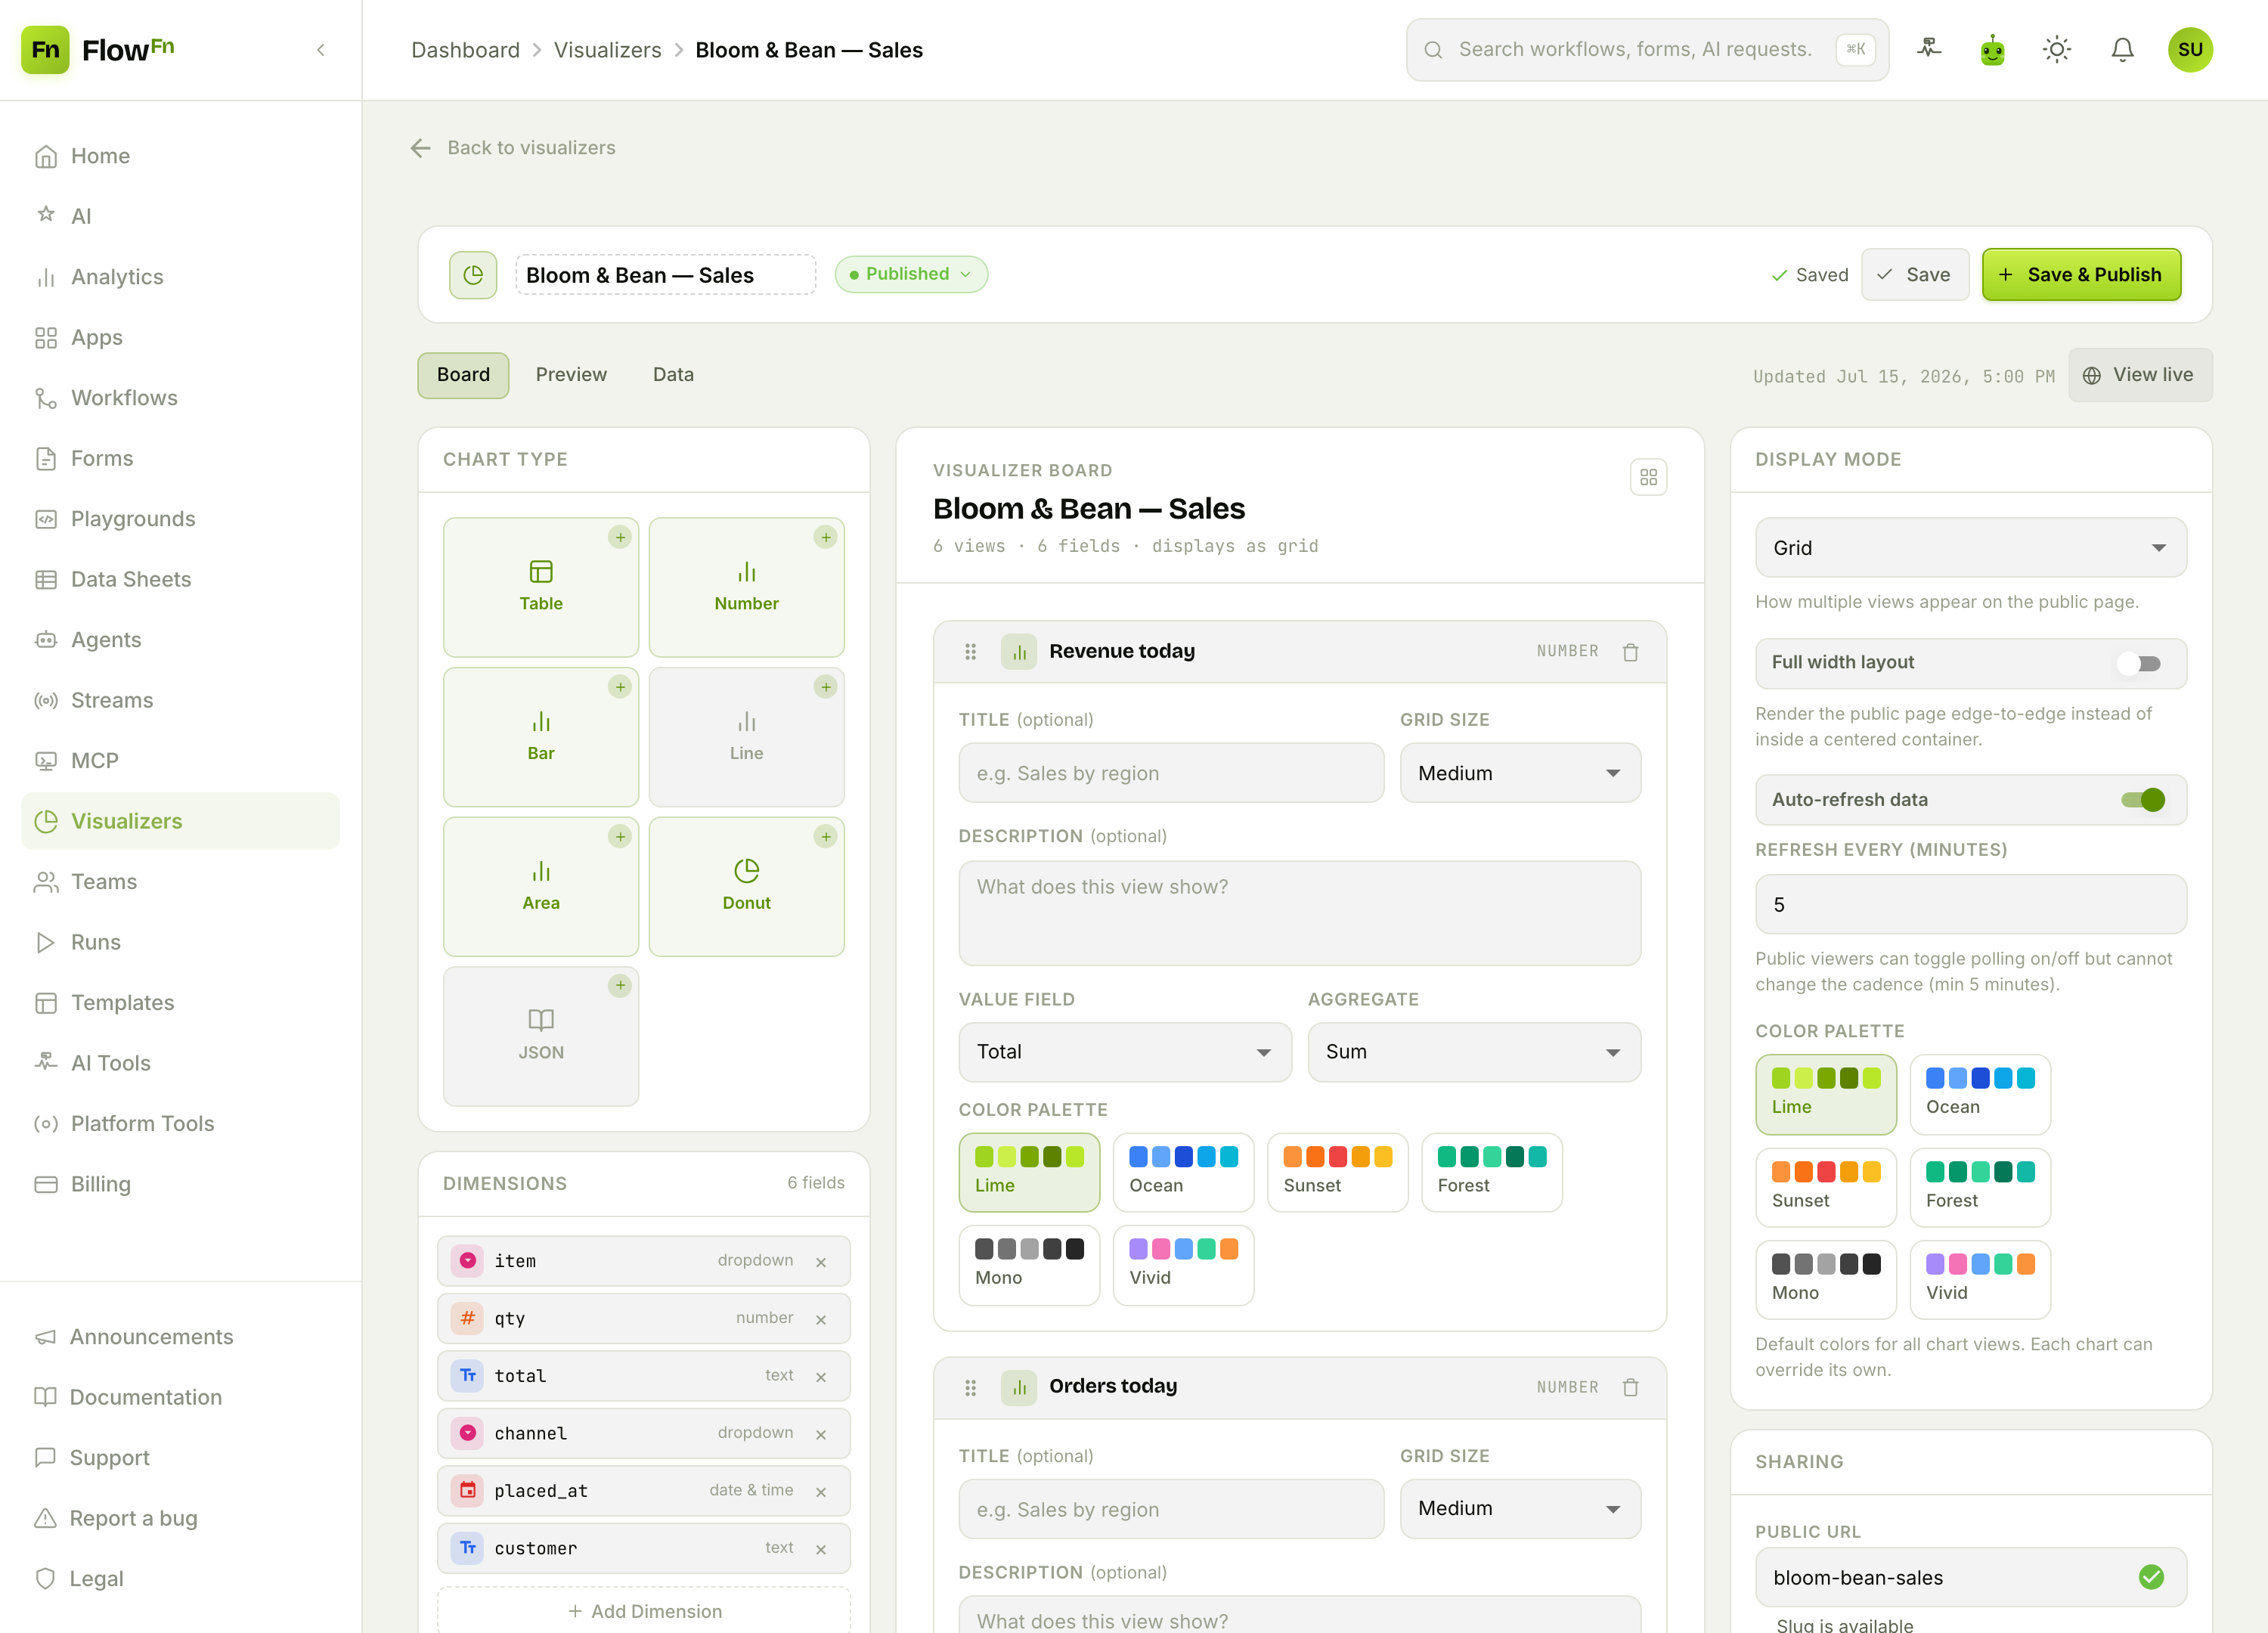Open Display Mode Grid dropdown
Image resolution: width=2268 pixels, height=1633 pixels.
(x=1970, y=548)
